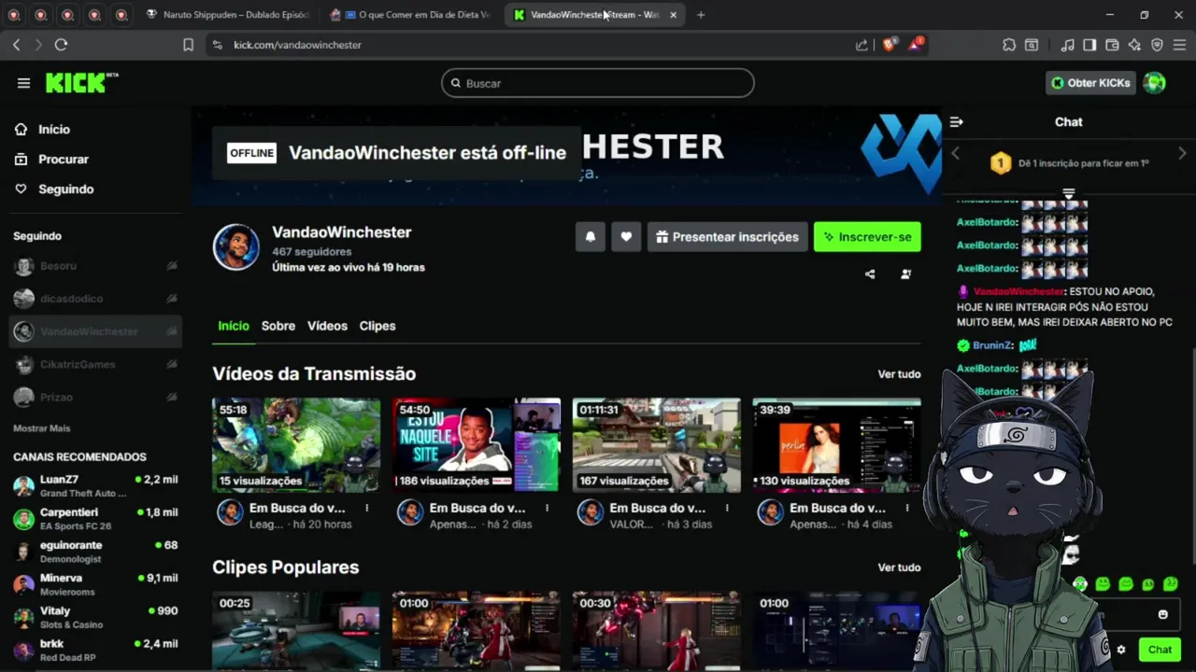
Task: Click the Obter KICKs button
Action: (1090, 83)
